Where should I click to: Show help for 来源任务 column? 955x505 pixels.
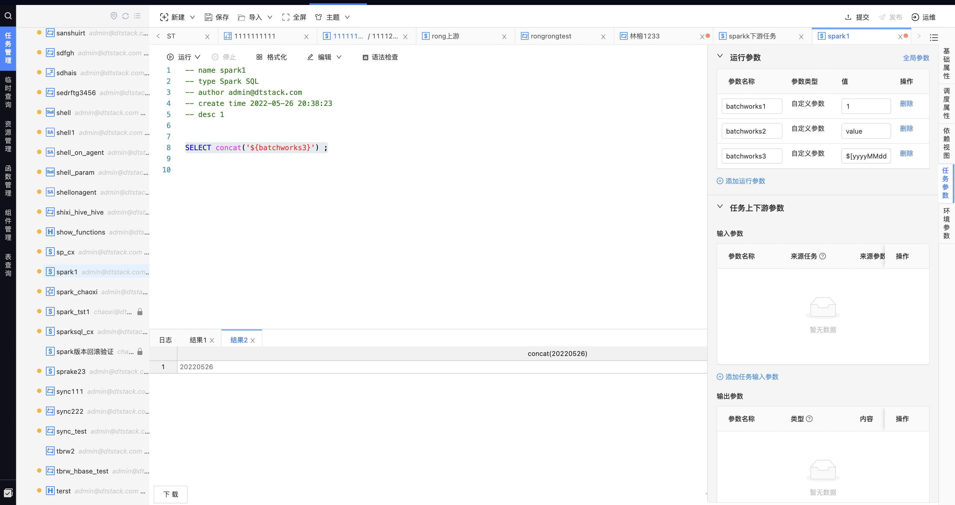822,256
